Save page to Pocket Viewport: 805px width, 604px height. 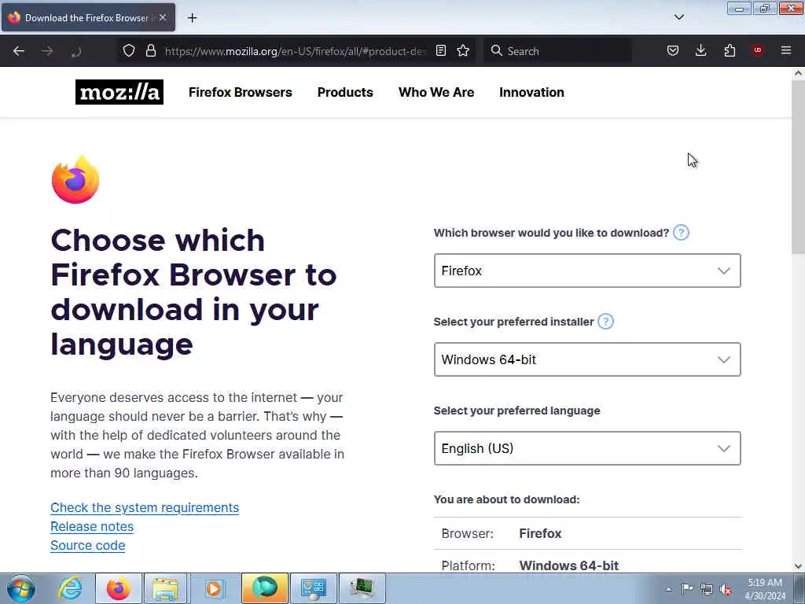pyautogui.click(x=673, y=50)
